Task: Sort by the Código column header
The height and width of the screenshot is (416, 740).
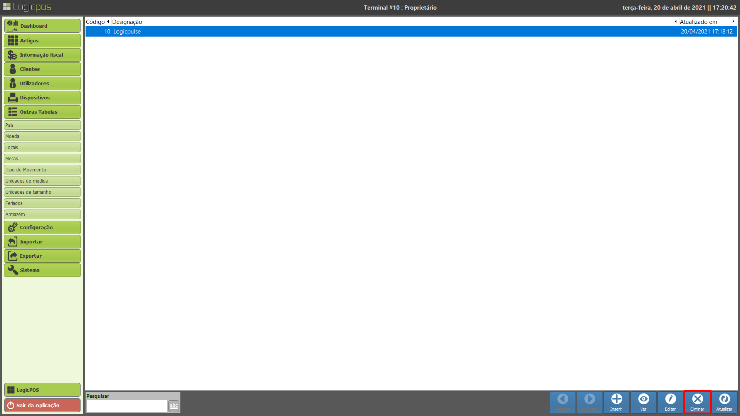Action: tap(95, 22)
